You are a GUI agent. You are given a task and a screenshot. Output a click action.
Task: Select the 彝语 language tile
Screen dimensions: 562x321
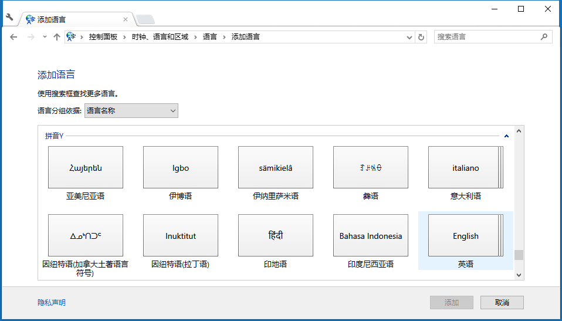click(x=371, y=167)
